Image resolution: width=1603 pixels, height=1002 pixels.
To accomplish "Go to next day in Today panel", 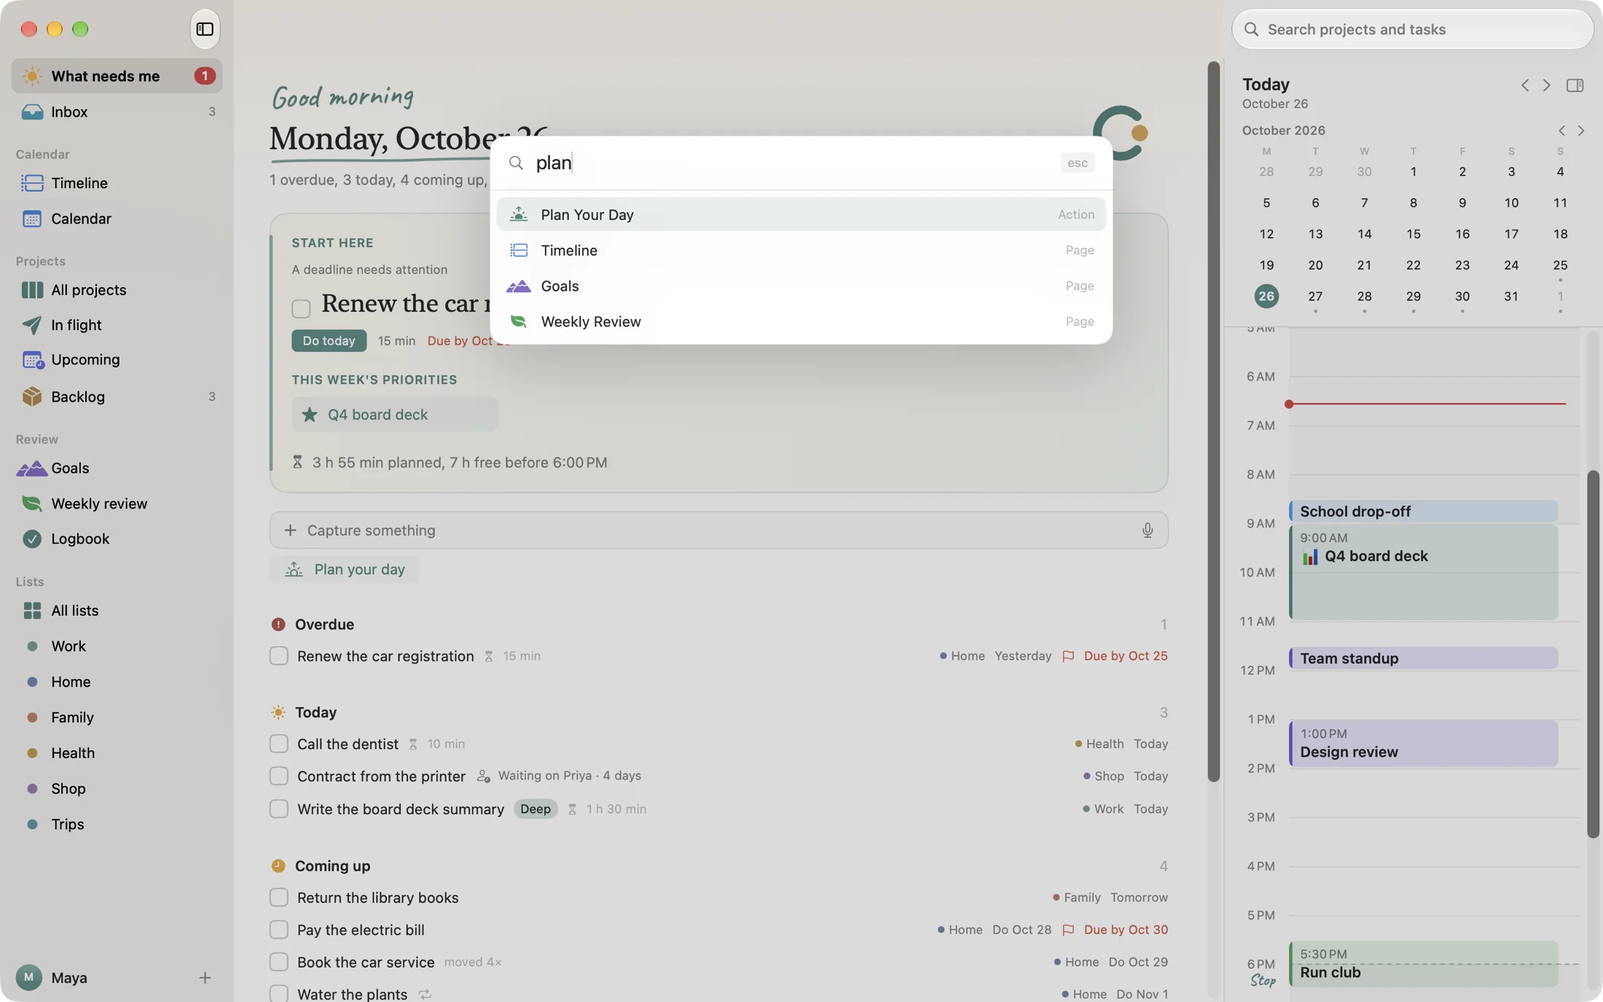I will 1546,85.
